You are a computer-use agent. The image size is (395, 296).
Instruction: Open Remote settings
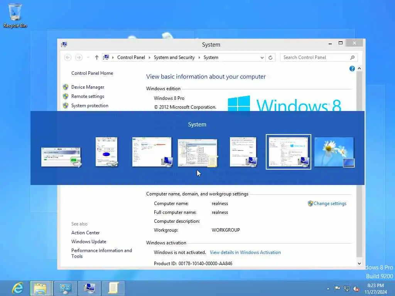pos(88,96)
